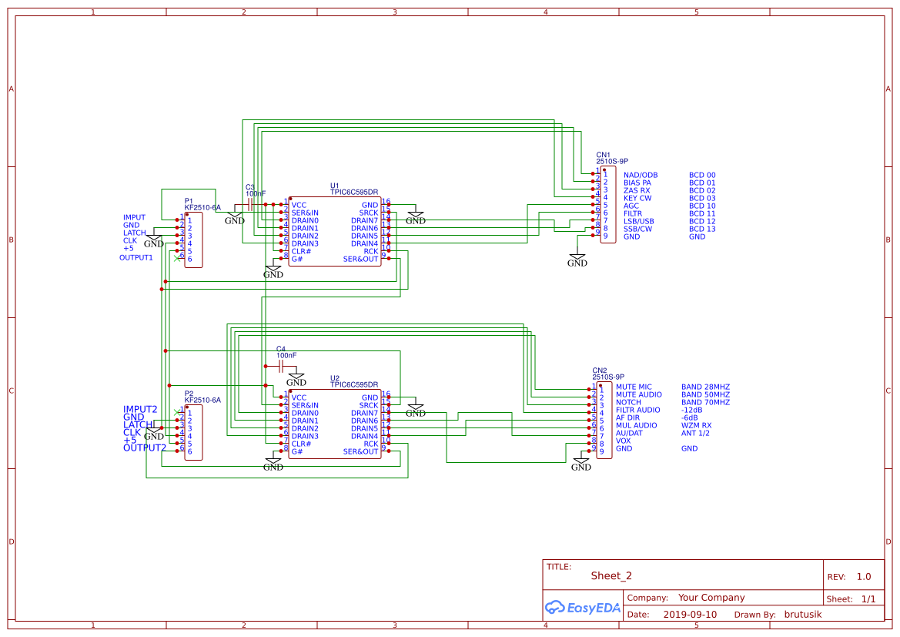The width and height of the screenshot is (900, 637).
Task: Select the U2 TPIC6C595DR chip label
Action: (353, 384)
